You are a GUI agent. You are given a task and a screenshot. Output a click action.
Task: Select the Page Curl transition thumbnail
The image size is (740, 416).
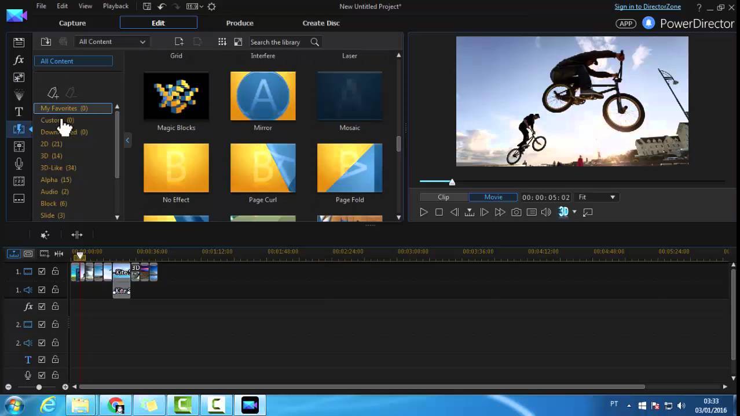tap(263, 168)
